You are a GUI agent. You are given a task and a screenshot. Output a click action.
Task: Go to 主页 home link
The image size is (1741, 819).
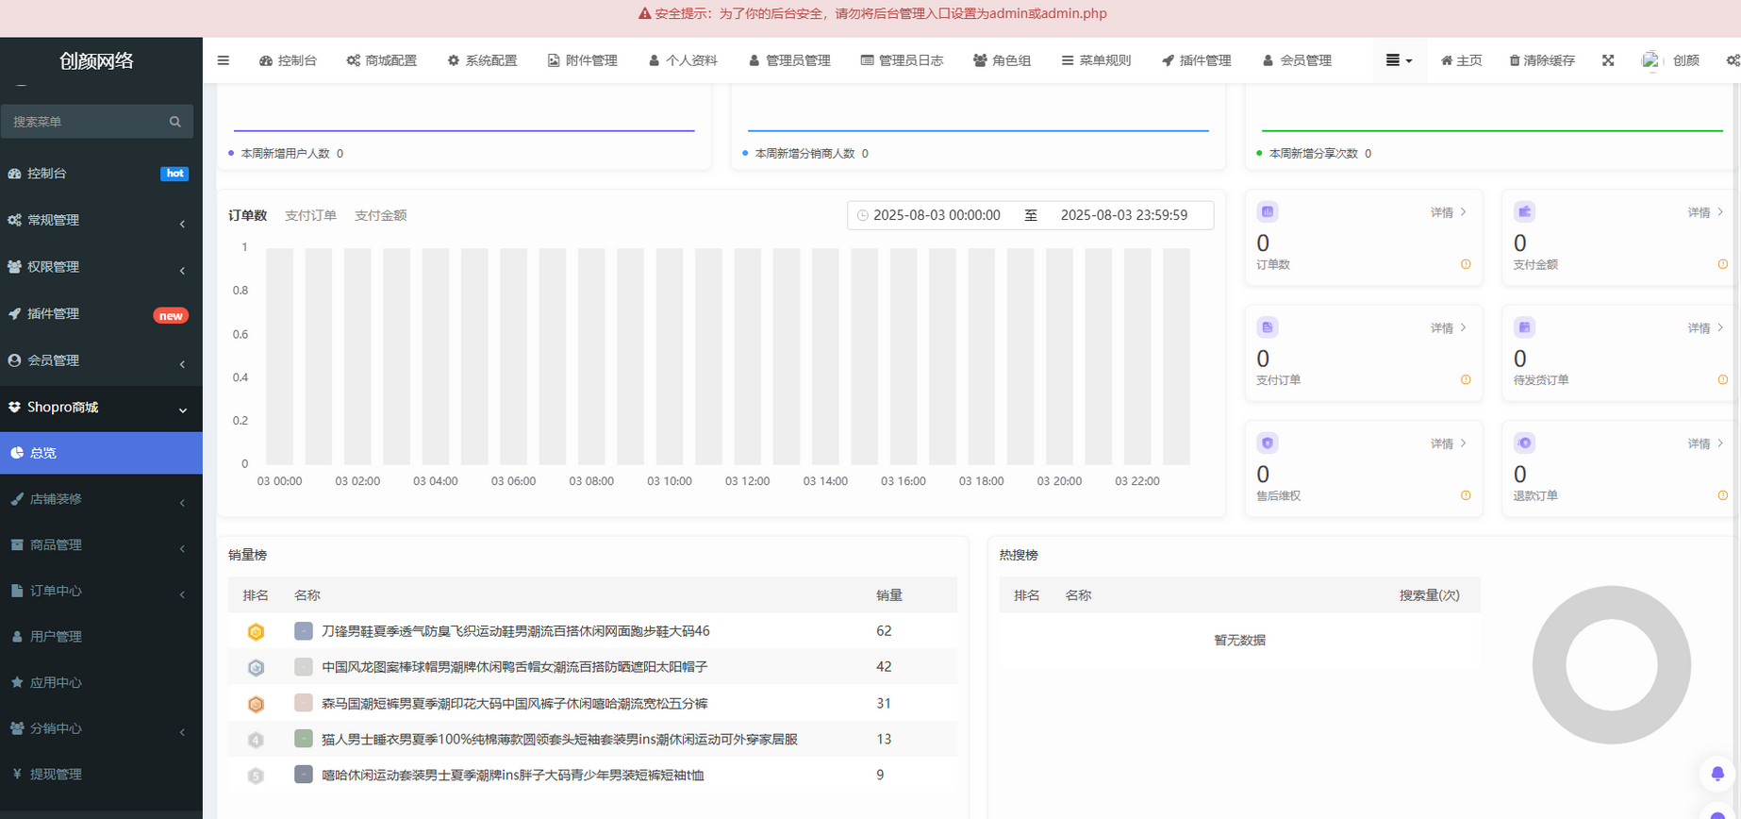(1461, 60)
